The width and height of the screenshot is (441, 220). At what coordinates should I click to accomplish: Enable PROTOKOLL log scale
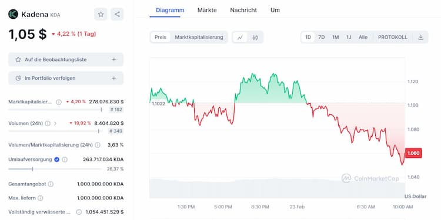392,38
